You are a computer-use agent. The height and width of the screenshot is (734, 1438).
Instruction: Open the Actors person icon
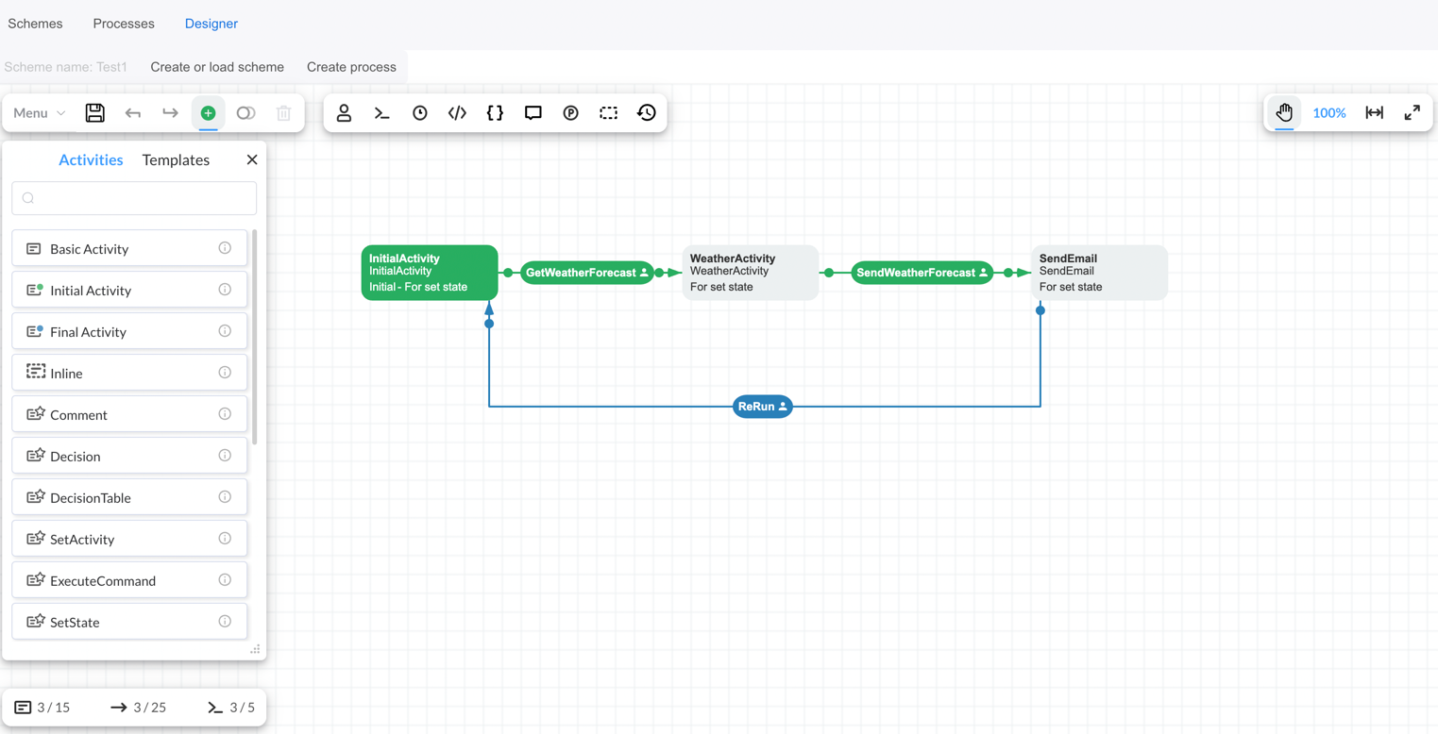[x=344, y=113]
